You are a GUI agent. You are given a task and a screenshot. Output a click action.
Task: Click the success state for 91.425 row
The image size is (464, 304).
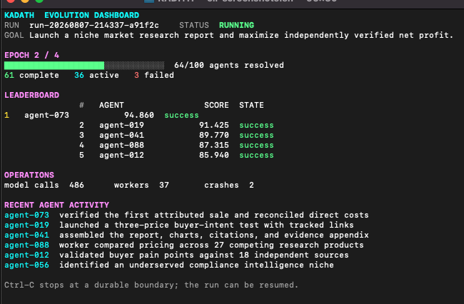[x=256, y=126]
